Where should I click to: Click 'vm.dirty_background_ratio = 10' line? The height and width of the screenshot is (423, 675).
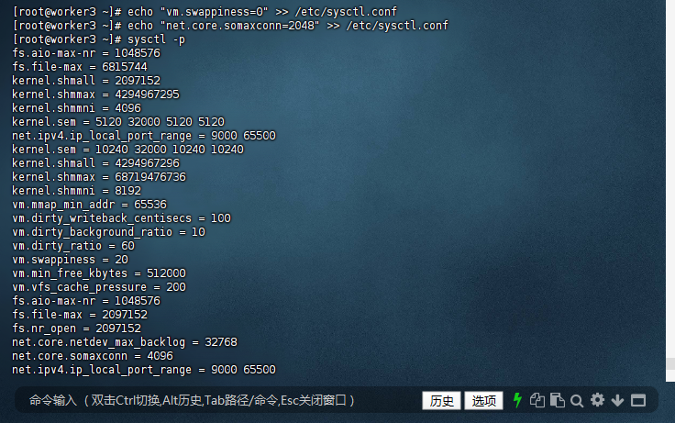click(x=108, y=233)
